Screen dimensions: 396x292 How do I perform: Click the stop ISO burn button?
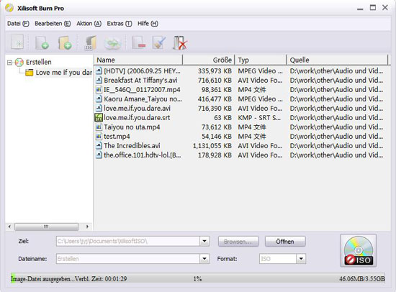point(358,250)
